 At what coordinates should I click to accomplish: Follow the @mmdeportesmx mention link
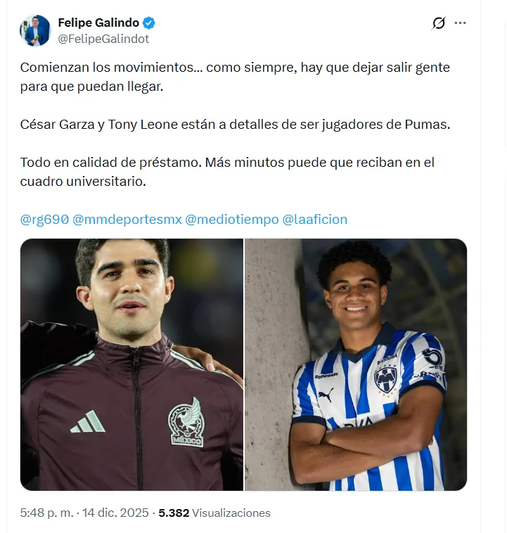click(127, 219)
